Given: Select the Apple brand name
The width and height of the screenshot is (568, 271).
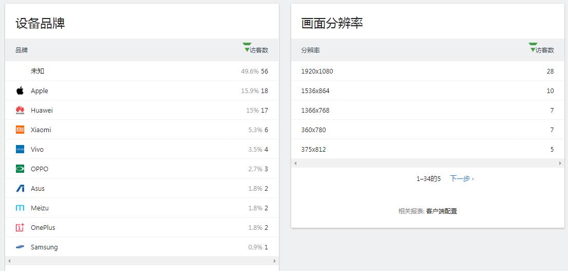Looking at the screenshot, I should [x=40, y=91].
